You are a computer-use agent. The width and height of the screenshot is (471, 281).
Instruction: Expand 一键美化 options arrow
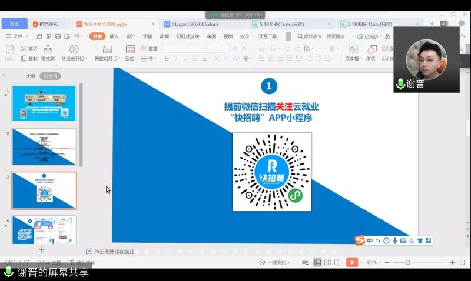click(x=288, y=263)
